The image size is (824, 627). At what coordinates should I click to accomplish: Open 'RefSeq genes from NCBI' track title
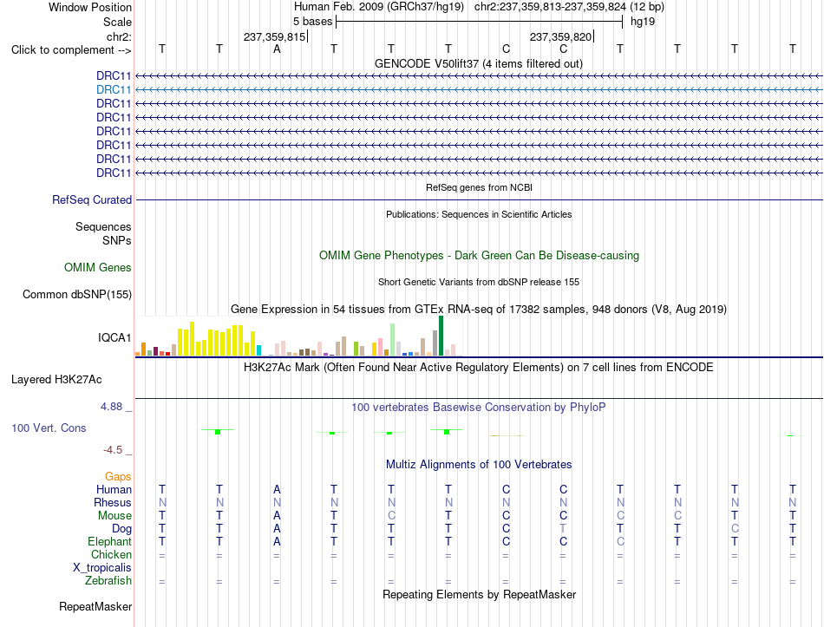479,187
